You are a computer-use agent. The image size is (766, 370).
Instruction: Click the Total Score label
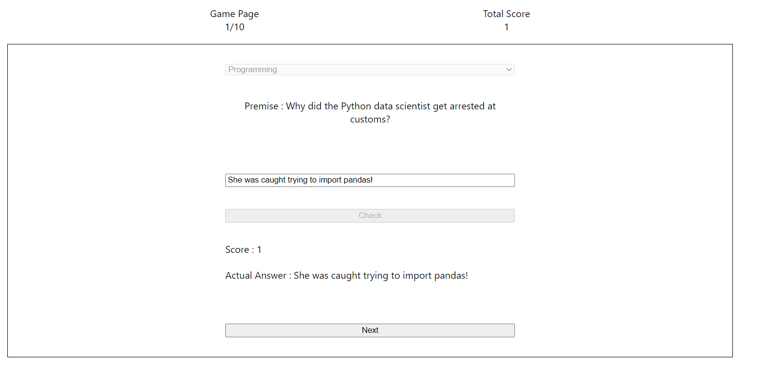tap(506, 14)
